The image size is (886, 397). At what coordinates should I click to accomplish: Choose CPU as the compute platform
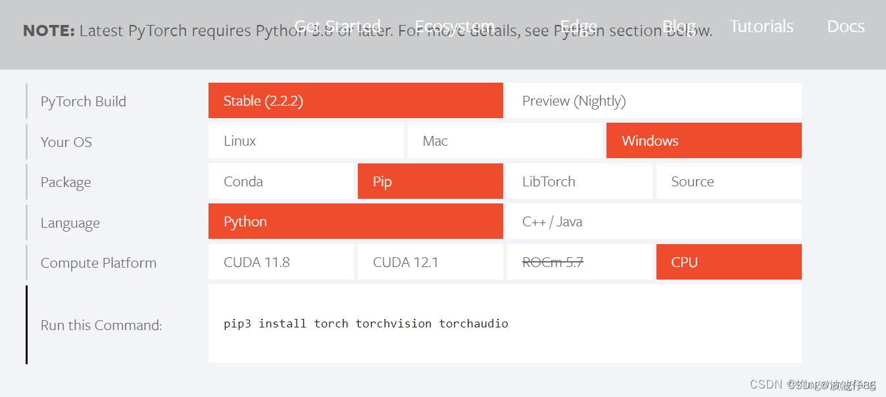[x=728, y=262]
